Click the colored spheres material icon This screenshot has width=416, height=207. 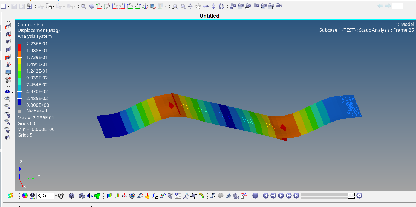(8, 80)
